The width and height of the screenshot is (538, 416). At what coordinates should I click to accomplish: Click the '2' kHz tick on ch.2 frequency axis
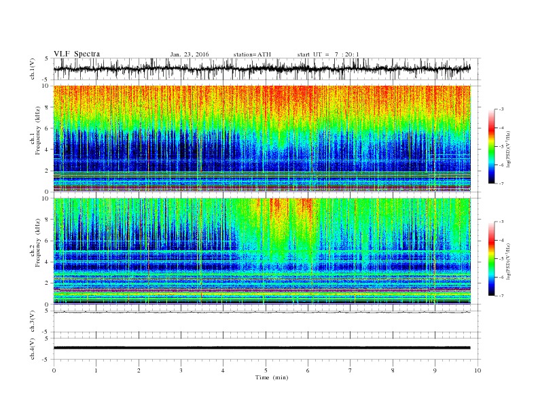[x=47, y=283]
